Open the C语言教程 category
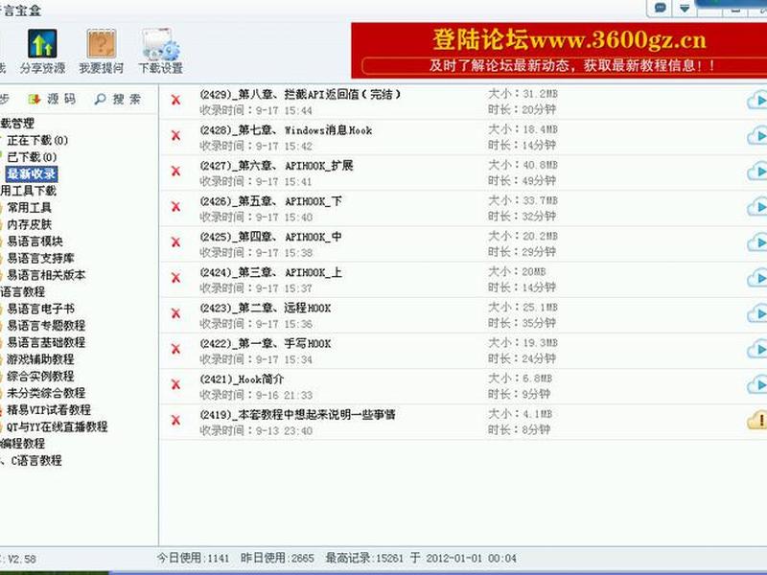The height and width of the screenshot is (575, 767). pos(36,460)
